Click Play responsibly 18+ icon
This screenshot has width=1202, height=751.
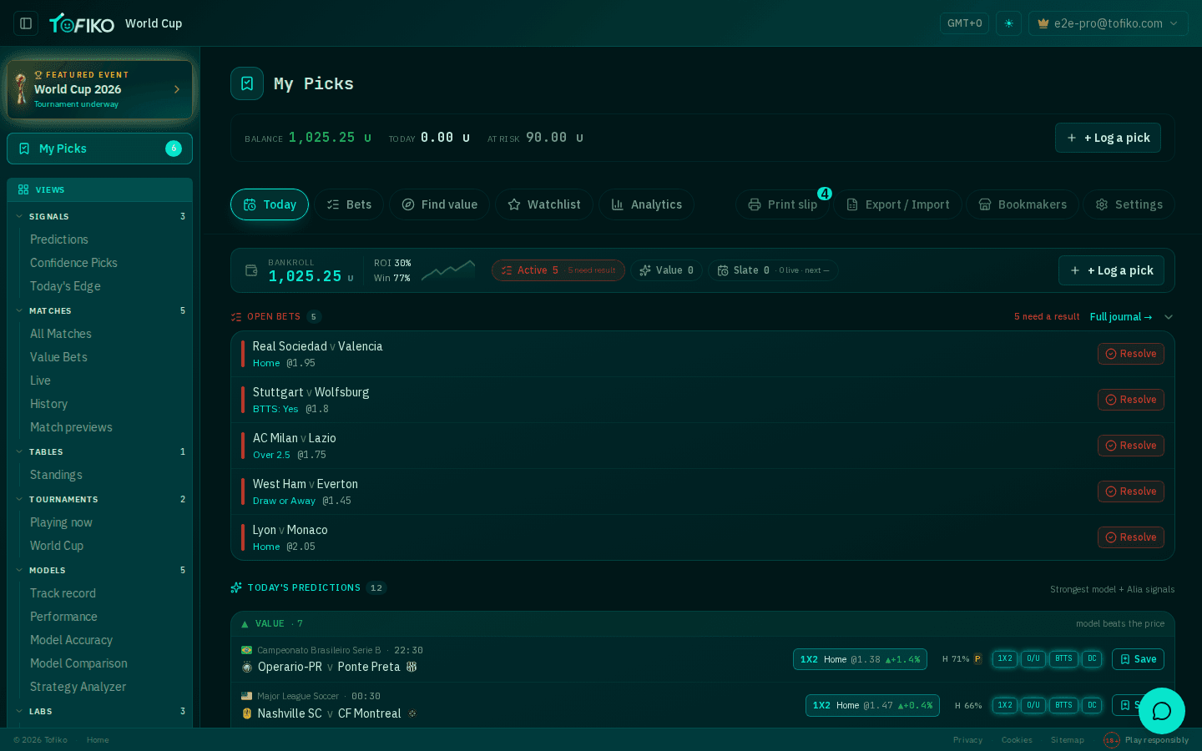coord(1111,740)
